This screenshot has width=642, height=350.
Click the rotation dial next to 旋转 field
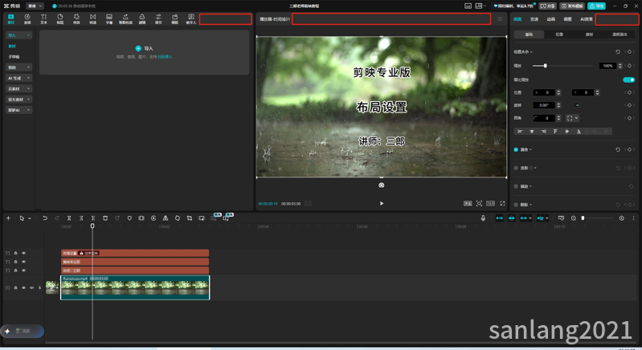tap(576, 105)
